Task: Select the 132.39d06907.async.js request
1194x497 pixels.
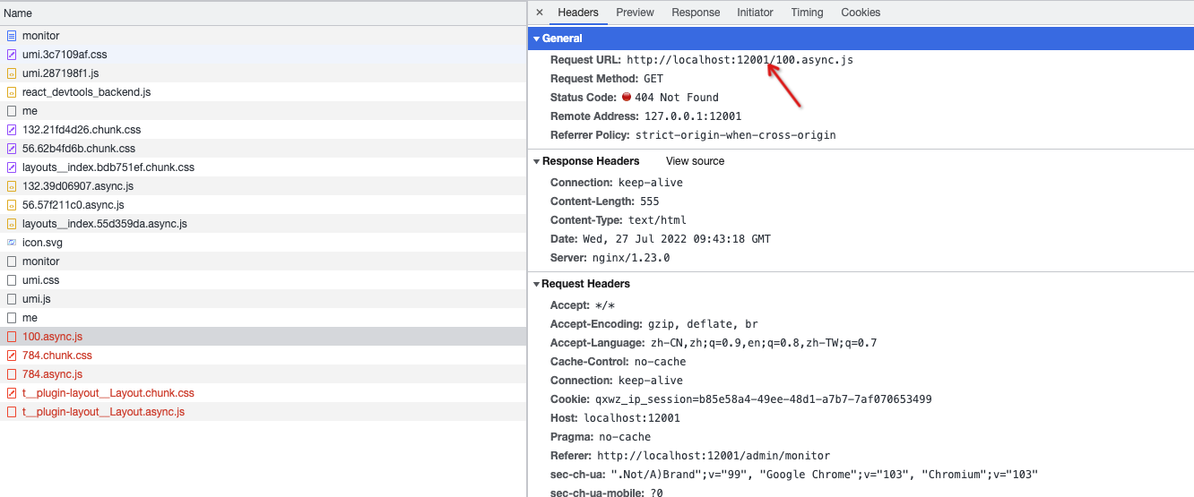Action: pyautogui.click(x=263, y=186)
